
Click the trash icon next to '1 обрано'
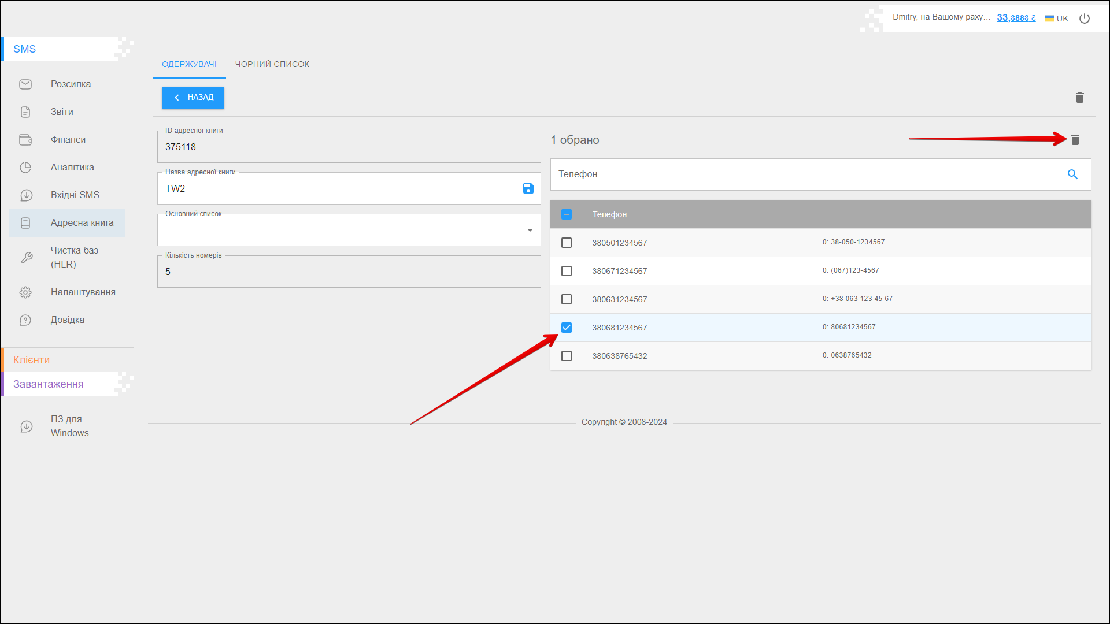pyautogui.click(x=1075, y=140)
